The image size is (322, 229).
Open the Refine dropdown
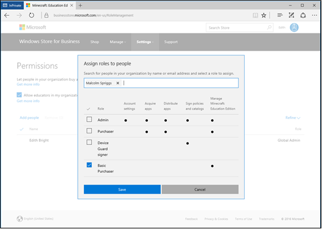pyautogui.click(x=293, y=118)
